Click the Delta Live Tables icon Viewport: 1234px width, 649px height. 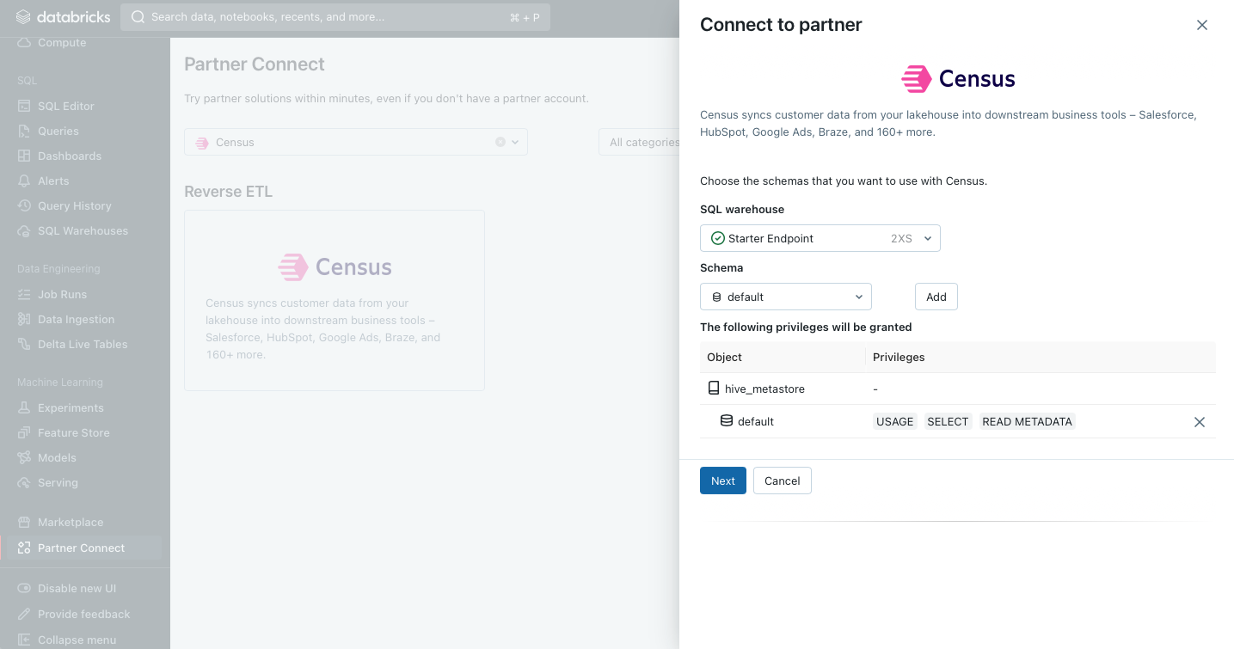[x=24, y=344]
